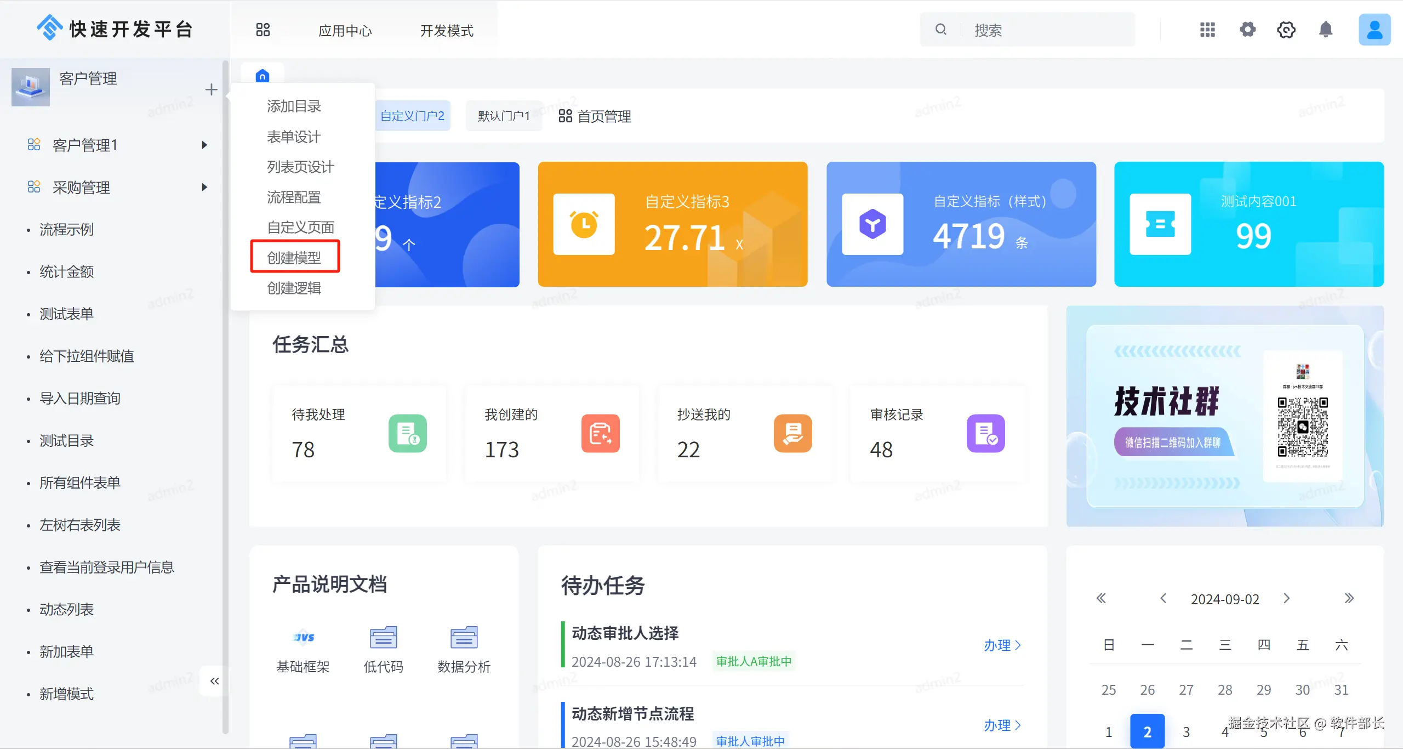Click the 审核记录 purple icon
This screenshot has height=749, width=1403.
point(985,433)
